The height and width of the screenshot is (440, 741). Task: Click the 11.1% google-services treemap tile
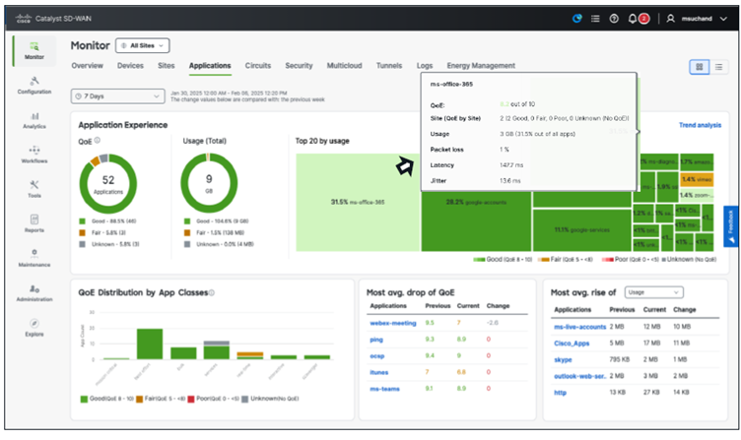click(581, 230)
